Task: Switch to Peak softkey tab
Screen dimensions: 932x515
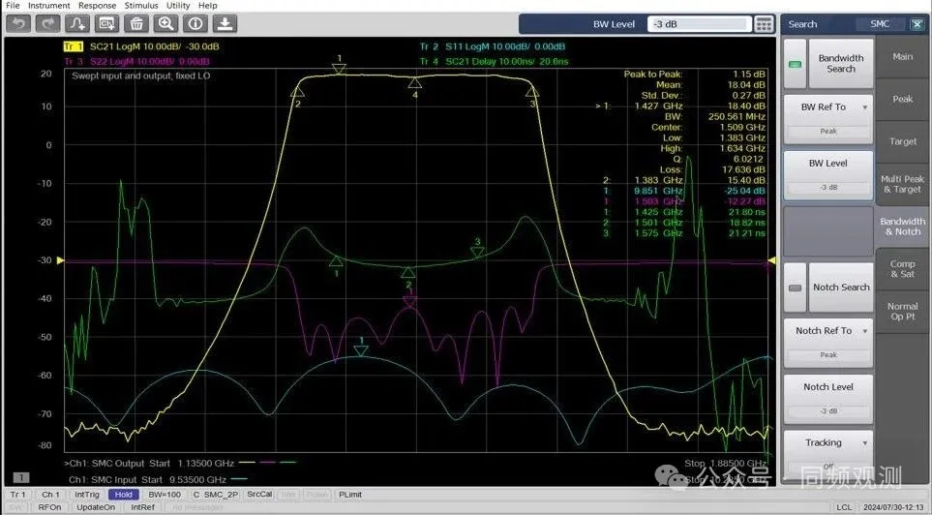Action: 902,100
